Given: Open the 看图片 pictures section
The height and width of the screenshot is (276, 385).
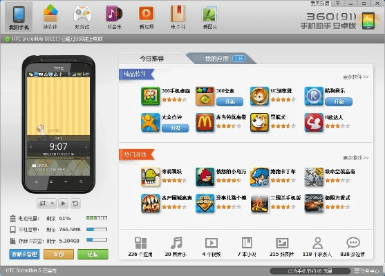Looking at the screenshot, I should pyautogui.click(x=210, y=17).
